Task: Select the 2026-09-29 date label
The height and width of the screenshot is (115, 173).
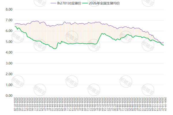Action: coord(150,104)
